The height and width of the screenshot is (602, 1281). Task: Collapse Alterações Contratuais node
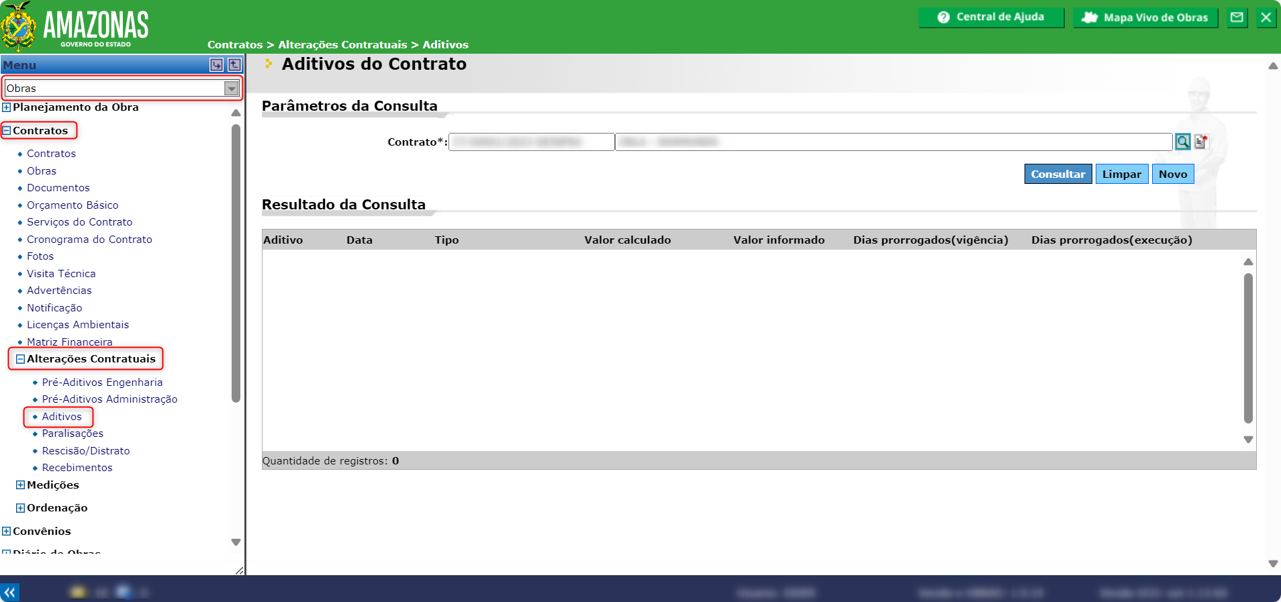(20, 359)
